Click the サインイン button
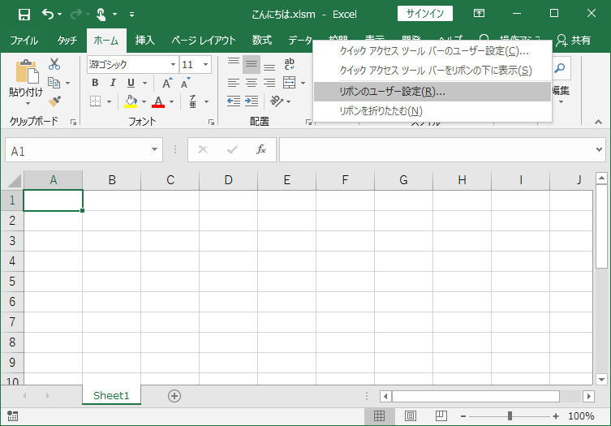 [x=424, y=14]
